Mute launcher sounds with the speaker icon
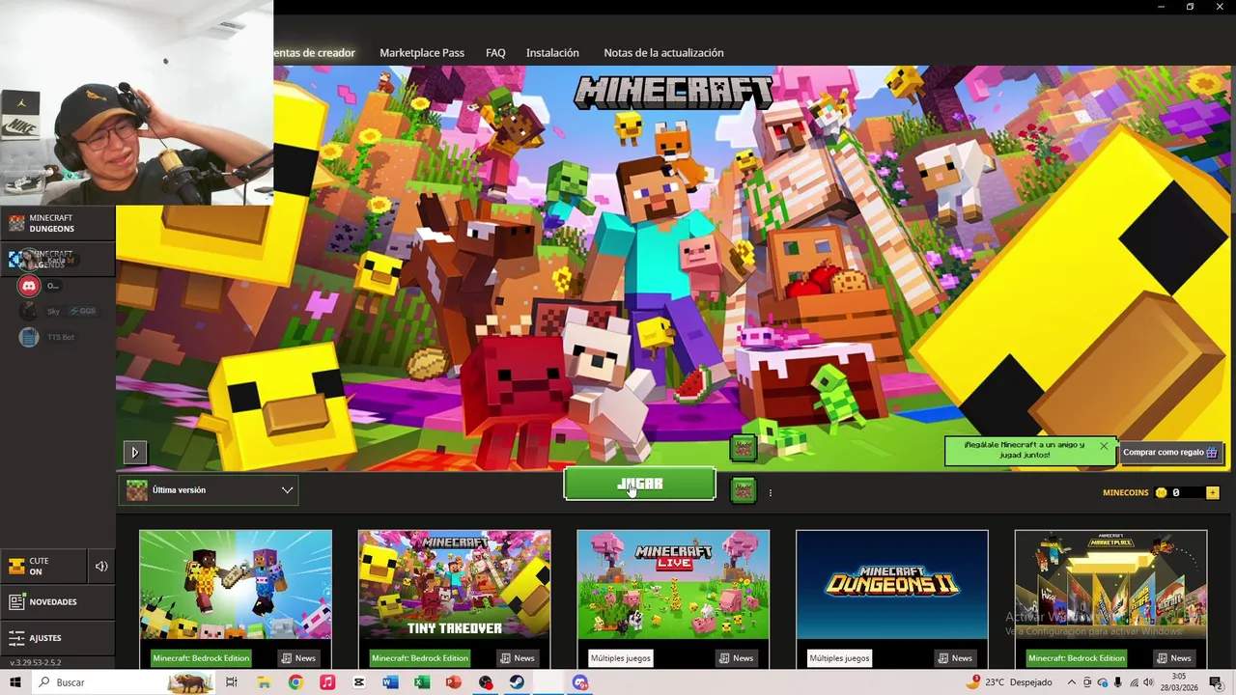The width and height of the screenshot is (1236, 695). (101, 567)
